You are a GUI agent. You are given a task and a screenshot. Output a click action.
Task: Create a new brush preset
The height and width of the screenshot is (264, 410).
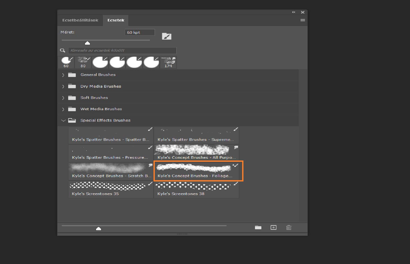(x=273, y=227)
